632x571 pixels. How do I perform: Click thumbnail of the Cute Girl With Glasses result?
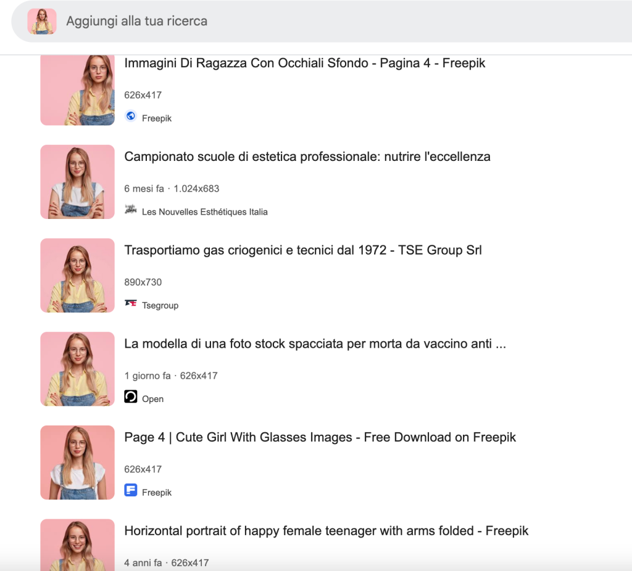[x=77, y=462]
